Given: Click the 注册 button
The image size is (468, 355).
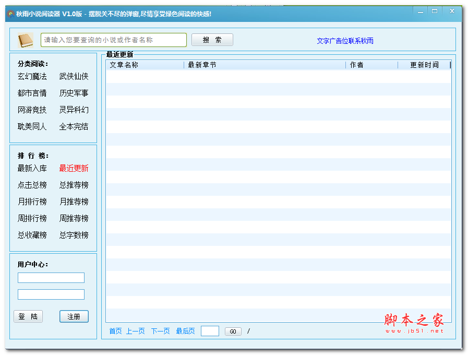Looking at the screenshot, I should tap(74, 316).
